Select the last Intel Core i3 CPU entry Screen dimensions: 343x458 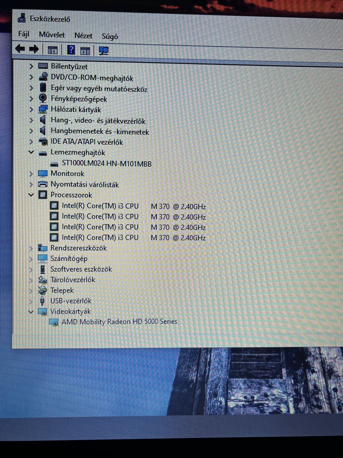[x=134, y=237]
